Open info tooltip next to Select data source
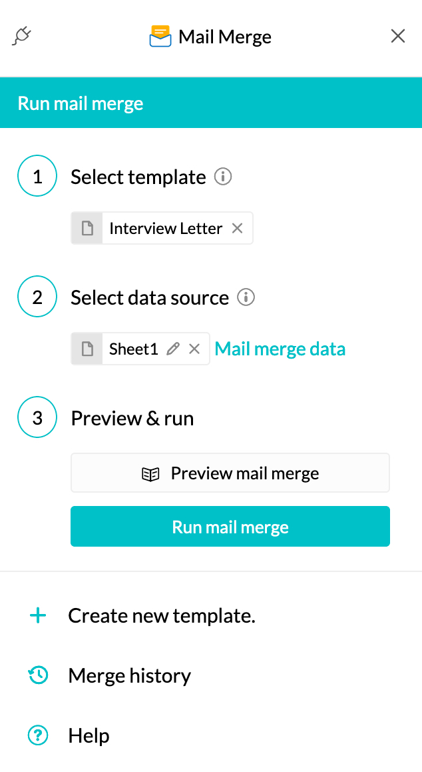 point(246,297)
